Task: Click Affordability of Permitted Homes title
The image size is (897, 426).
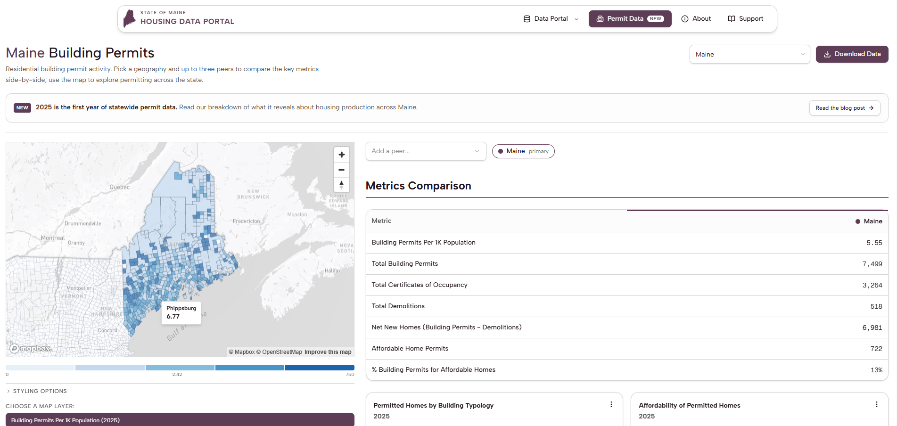Action: pos(689,405)
